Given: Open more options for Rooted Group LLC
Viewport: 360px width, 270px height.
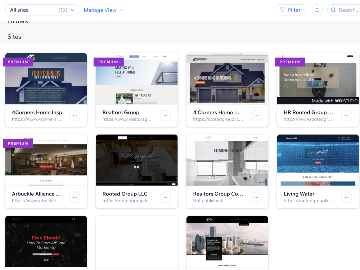Looking at the screenshot, I should click(x=166, y=197).
